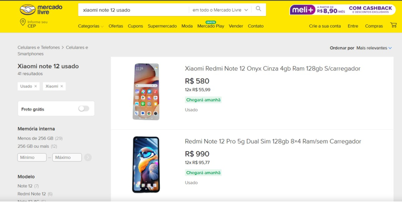This screenshot has height=205, width=402.
Task: Click the Mínimo input field
Action: tap(32, 157)
